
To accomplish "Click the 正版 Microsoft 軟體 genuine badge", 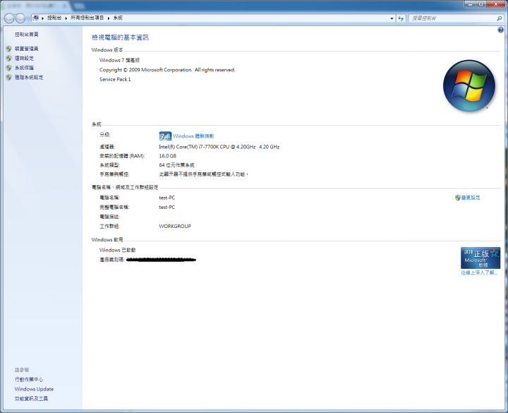I will 480,258.
